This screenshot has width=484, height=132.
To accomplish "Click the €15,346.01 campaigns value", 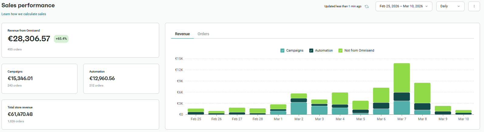I will tap(20, 79).
